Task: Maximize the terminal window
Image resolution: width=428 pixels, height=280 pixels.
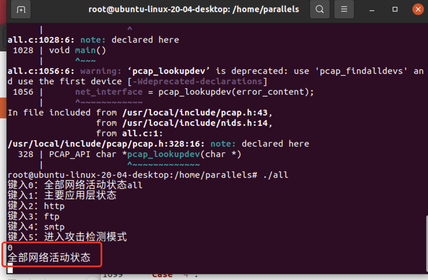Action: (395, 10)
